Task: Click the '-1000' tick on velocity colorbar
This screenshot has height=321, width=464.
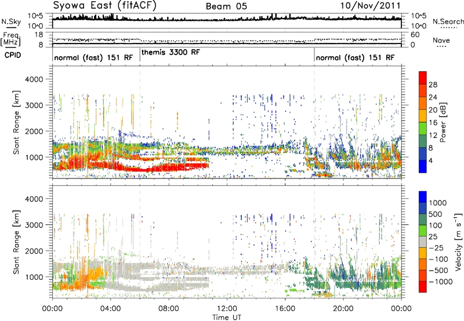Action: (441, 282)
